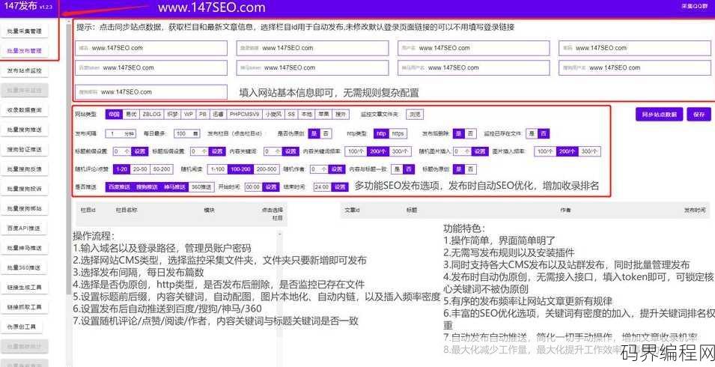The height and width of the screenshot is (367, 715).
Task: Select 小旋风 as website type
Action: click(x=273, y=115)
